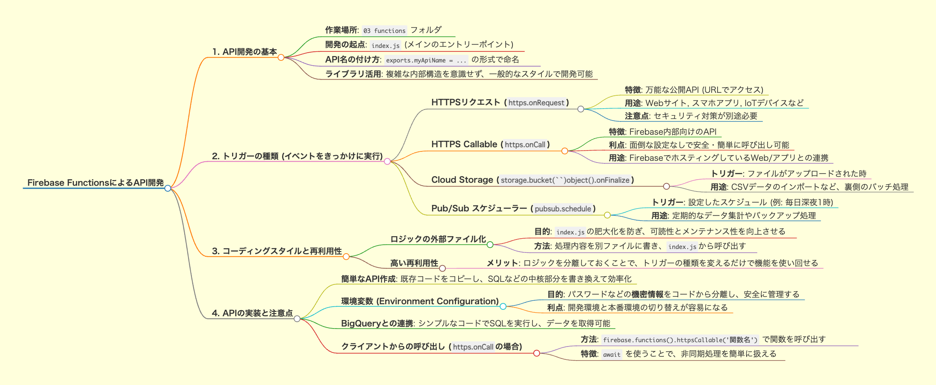The image size is (936, 385).
Task: Collapse the circle after '1. API開発の基本'
Action: click(x=281, y=57)
